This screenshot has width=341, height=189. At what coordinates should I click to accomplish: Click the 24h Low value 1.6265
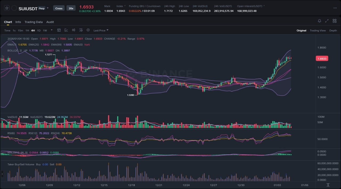[x=183, y=11]
